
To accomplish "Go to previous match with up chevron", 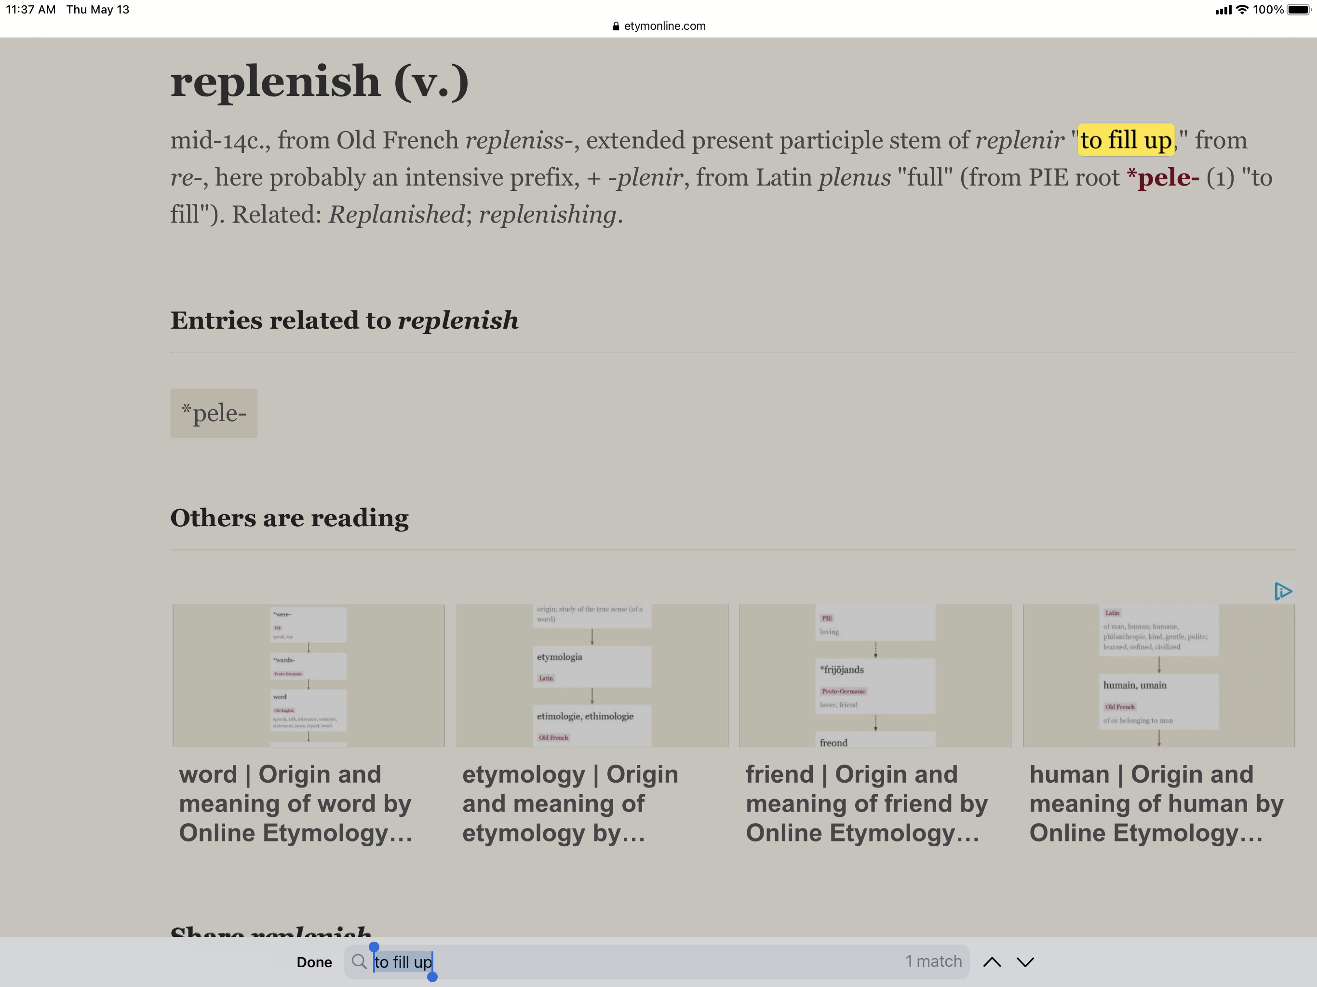I will [x=991, y=962].
